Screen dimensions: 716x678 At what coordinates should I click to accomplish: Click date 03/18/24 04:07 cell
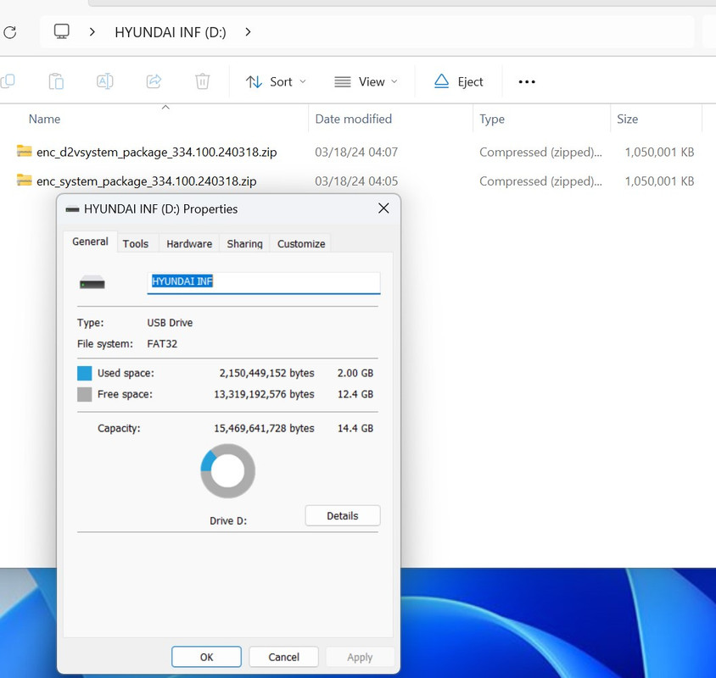coord(356,152)
